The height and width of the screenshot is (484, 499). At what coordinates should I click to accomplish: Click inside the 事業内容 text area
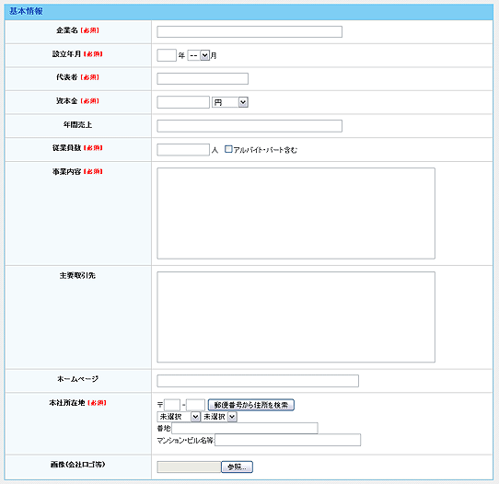(296, 213)
